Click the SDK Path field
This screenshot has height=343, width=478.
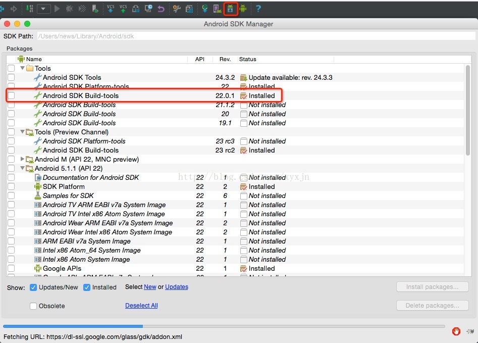tap(256, 36)
